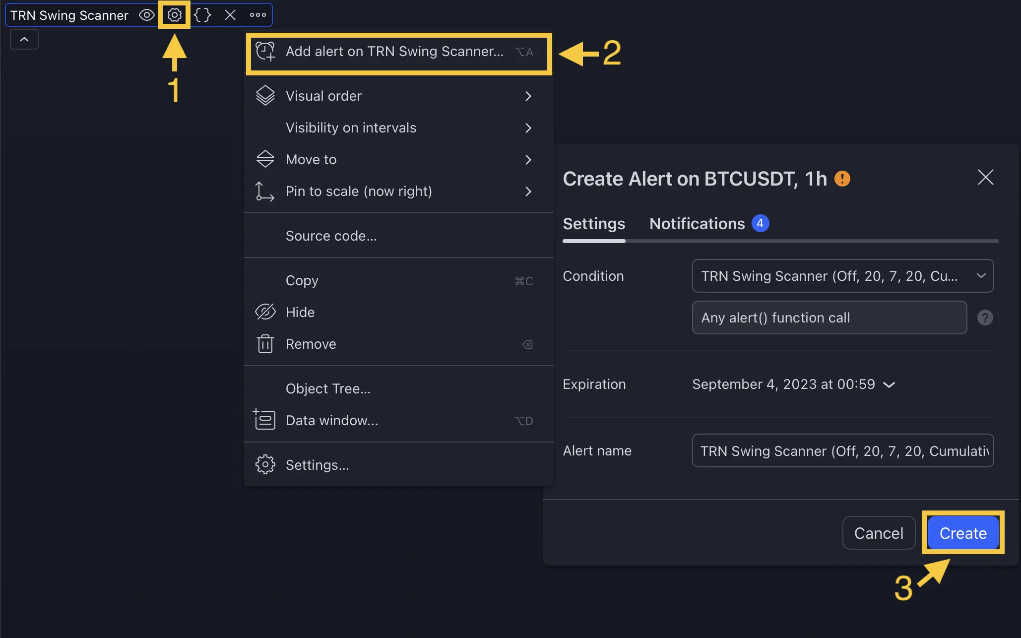Image resolution: width=1021 pixels, height=638 pixels.
Task: Click the alarm clock add alert icon
Action: [x=265, y=51]
